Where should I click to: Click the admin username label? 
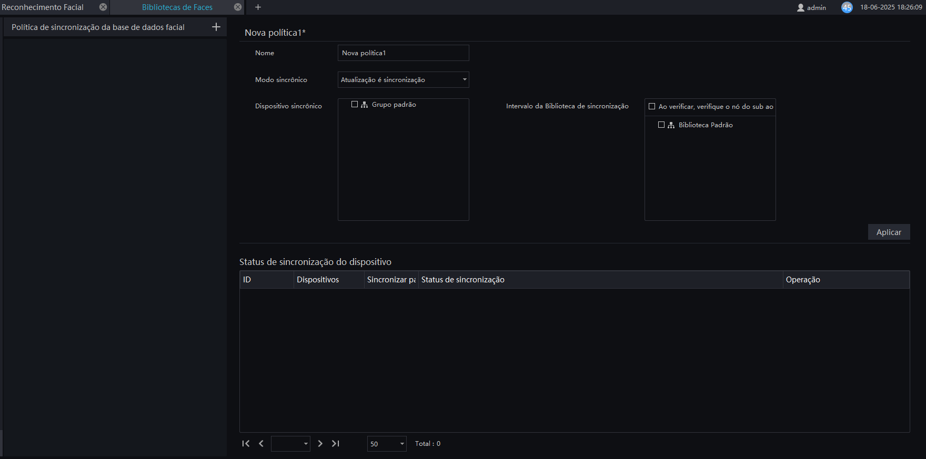[x=817, y=8]
